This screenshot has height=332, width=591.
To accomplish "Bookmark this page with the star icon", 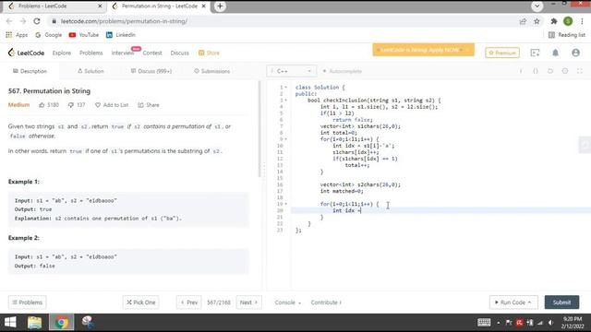I will pos(537,21).
